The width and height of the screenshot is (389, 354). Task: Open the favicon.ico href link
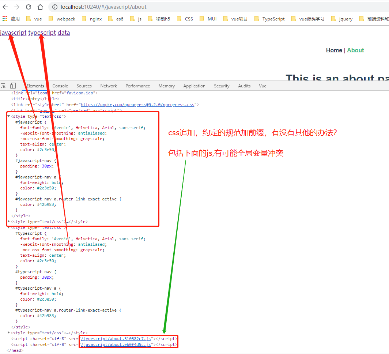(80, 93)
